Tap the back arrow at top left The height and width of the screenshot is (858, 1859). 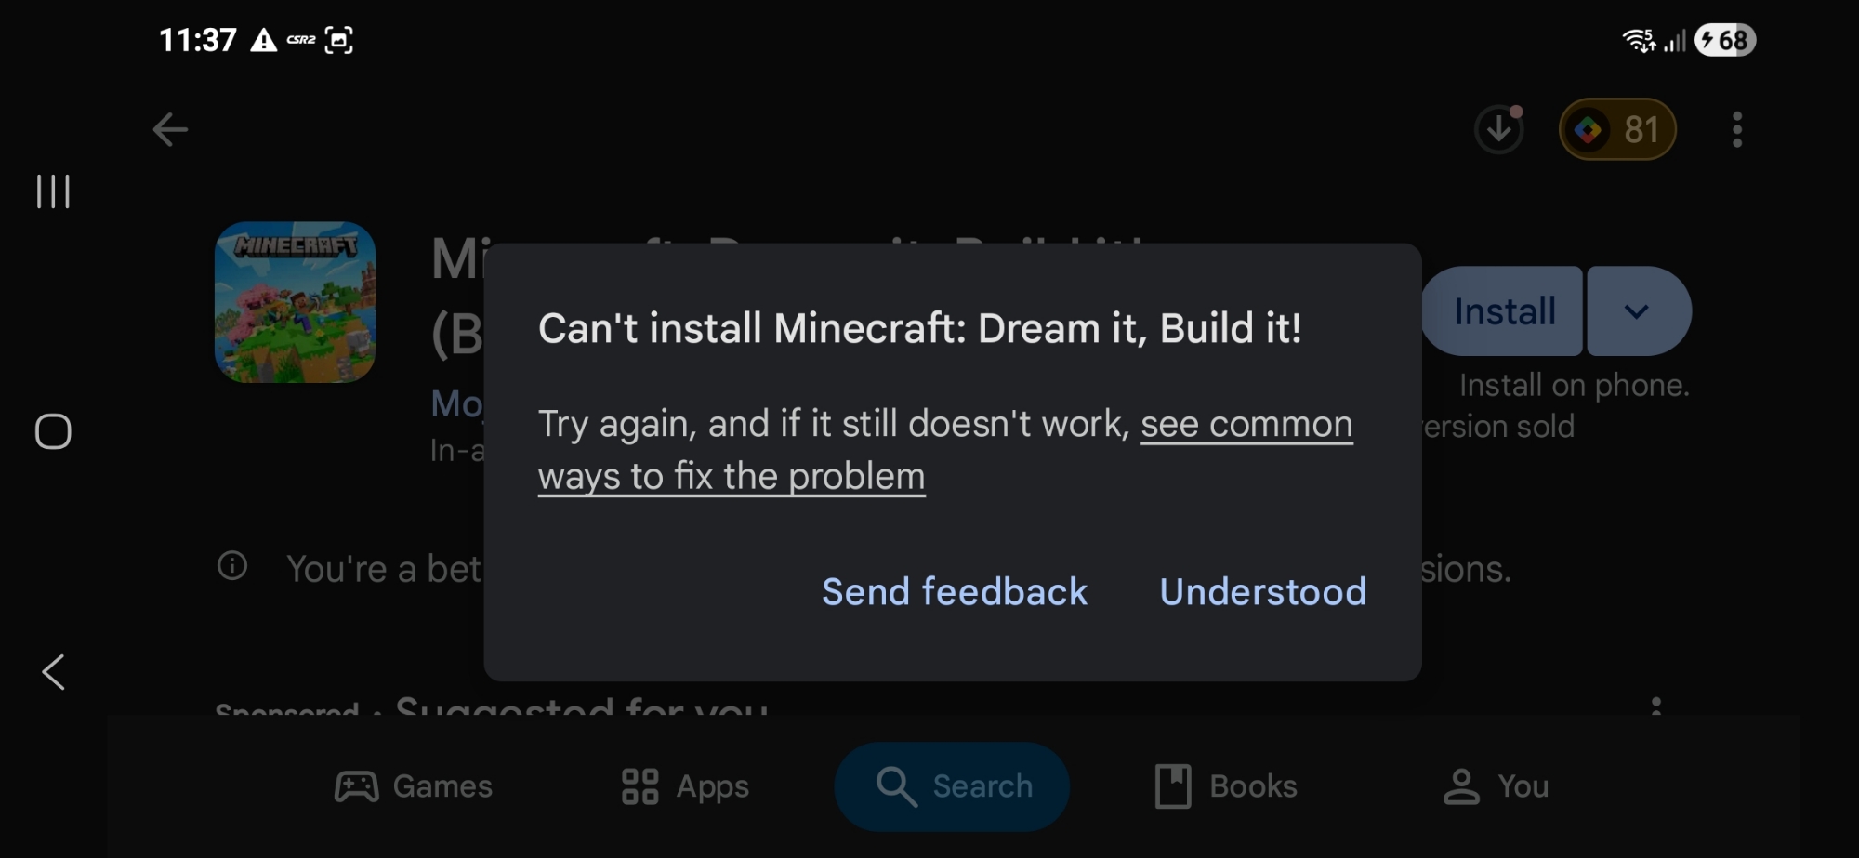tap(170, 129)
